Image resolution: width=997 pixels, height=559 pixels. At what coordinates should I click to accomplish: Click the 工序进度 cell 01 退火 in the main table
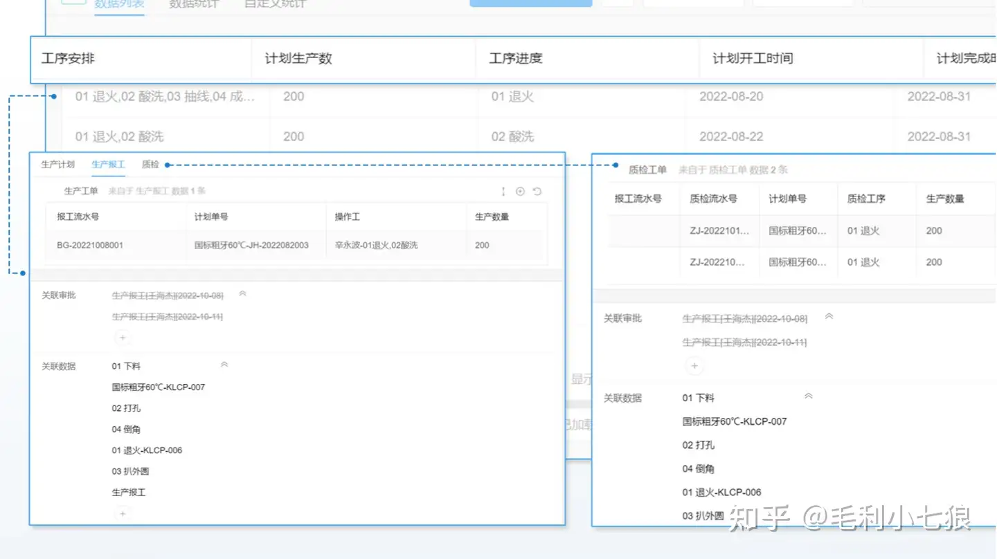pyautogui.click(x=513, y=97)
